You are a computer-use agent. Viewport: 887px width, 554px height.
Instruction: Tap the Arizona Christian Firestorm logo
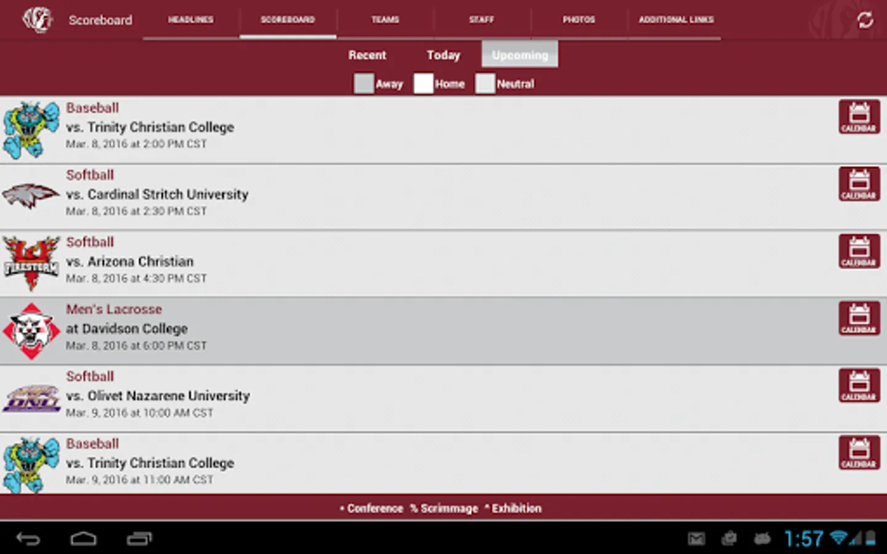31,263
